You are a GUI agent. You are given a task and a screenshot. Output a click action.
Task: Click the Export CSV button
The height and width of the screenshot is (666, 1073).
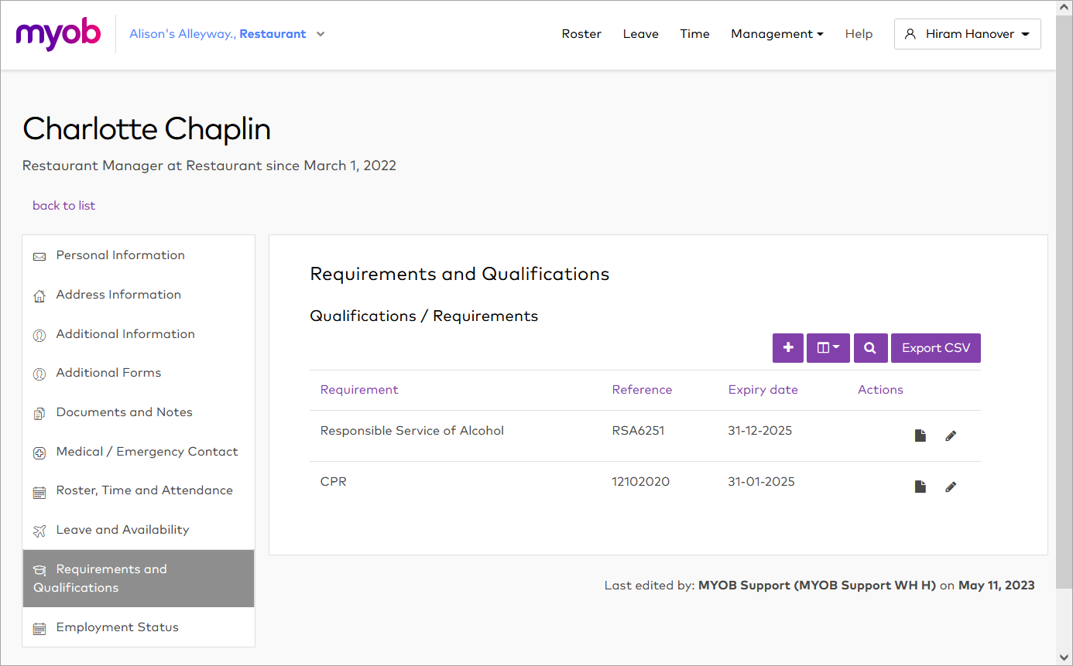(x=935, y=348)
